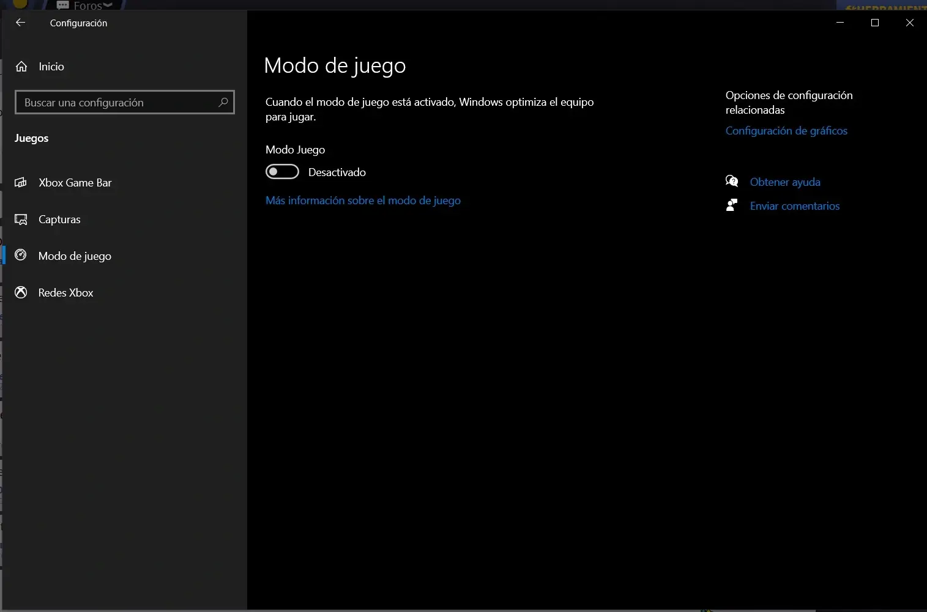Turn on the Modo Juego toggle
This screenshot has height=612, width=927.
click(282, 172)
